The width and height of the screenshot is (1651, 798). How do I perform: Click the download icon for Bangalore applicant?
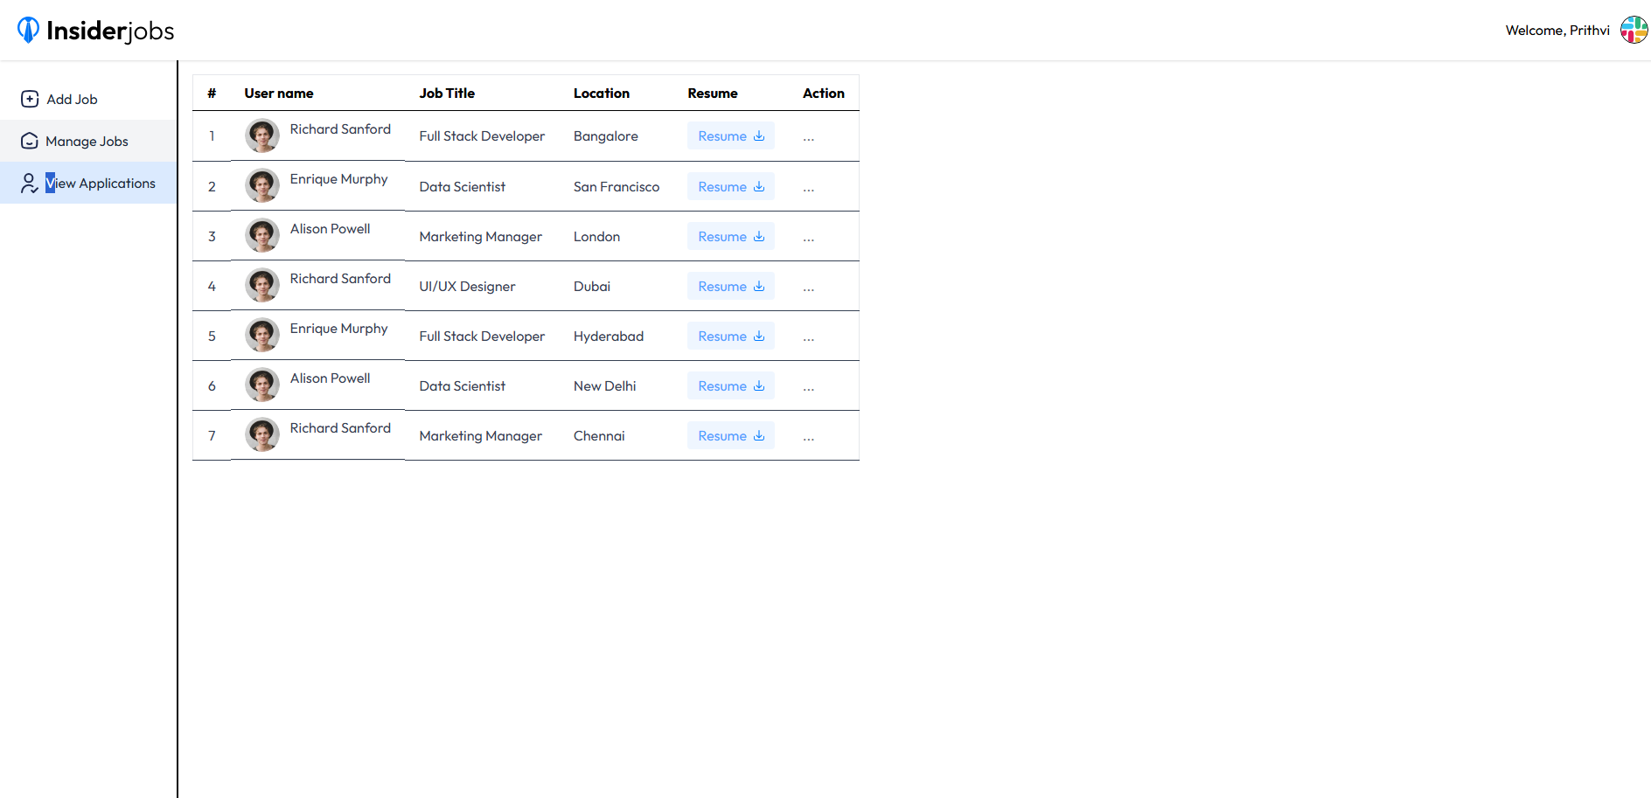(x=759, y=136)
